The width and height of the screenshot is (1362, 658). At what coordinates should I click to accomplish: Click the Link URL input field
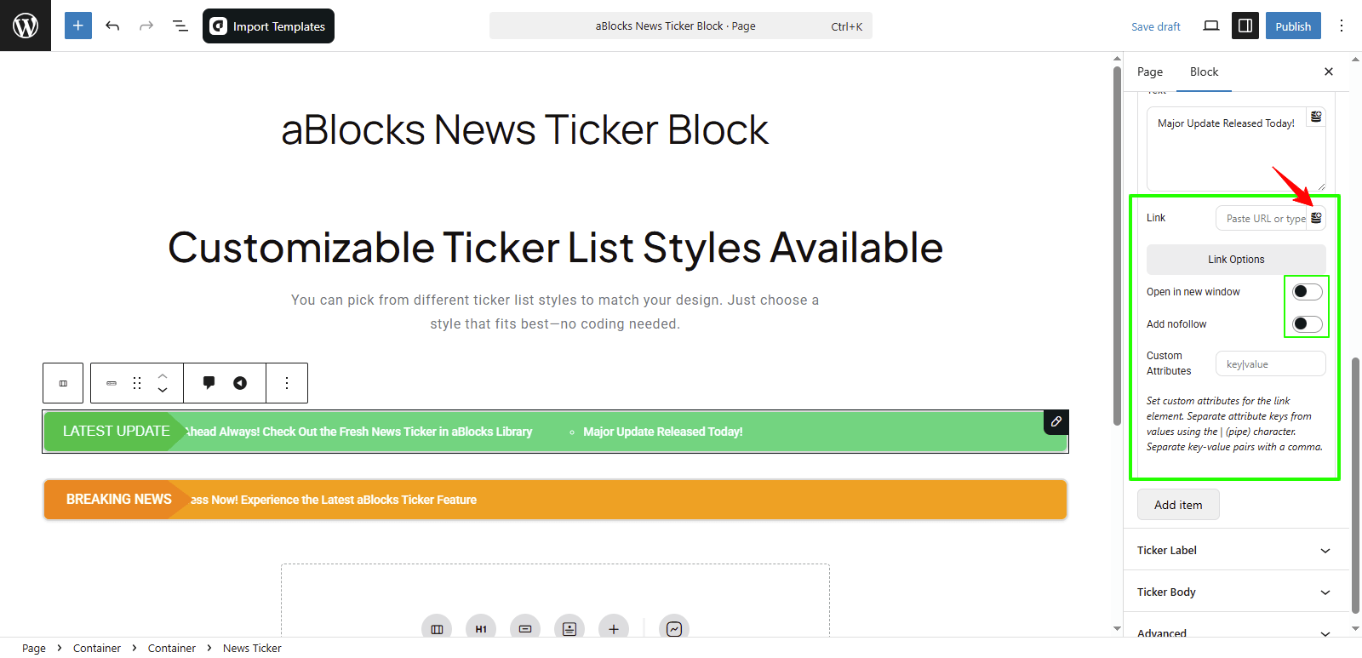click(x=1262, y=219)
